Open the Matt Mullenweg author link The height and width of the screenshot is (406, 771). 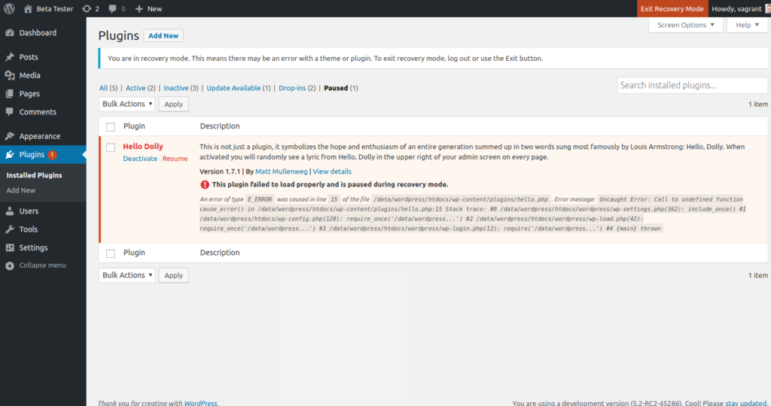282,171
